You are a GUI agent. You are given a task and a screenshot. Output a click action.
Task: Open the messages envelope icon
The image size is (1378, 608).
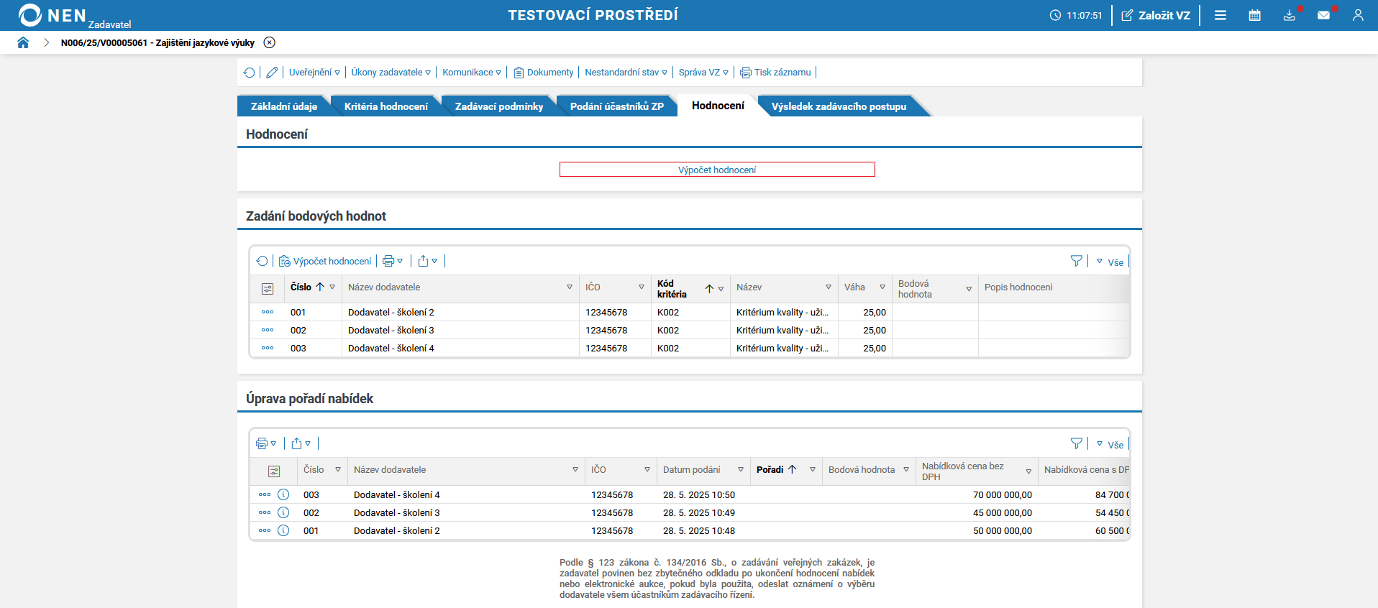coord(1323,15)
